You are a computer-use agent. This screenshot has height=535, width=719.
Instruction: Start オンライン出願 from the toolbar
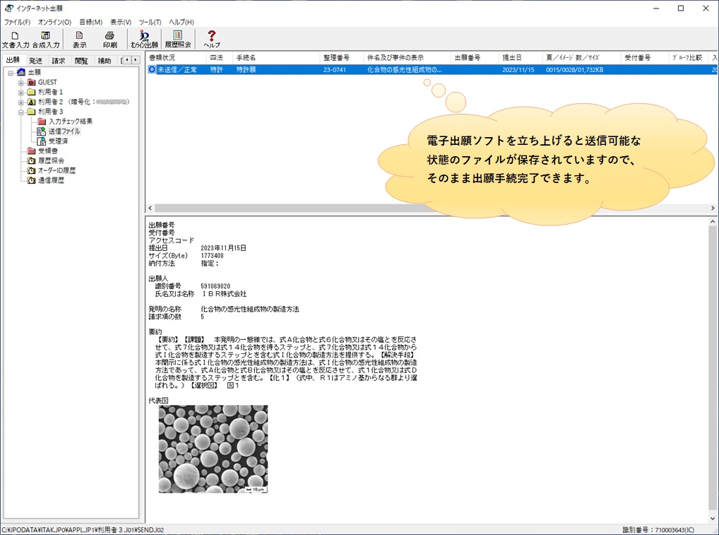pos(144,39)
